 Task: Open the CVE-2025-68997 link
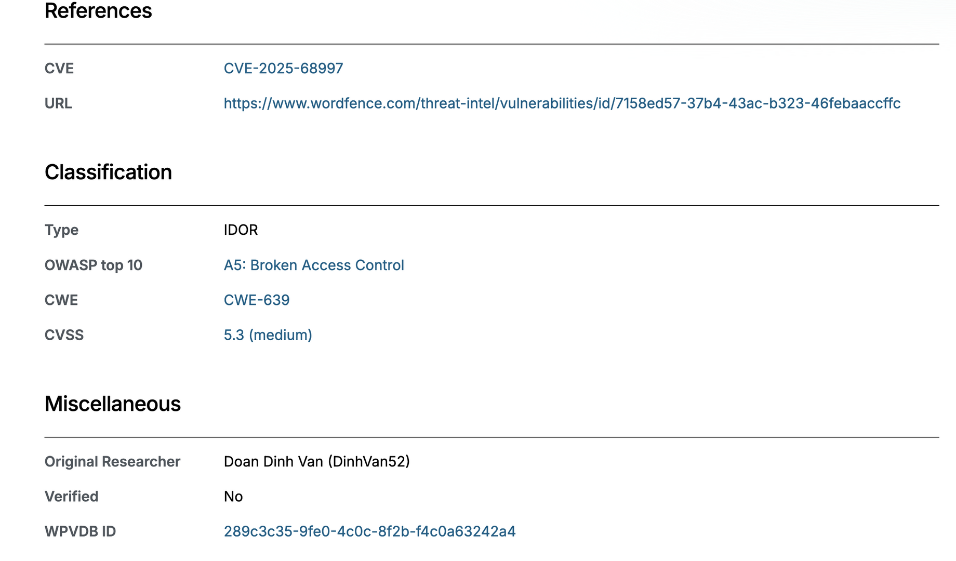(x=283, y=69)
